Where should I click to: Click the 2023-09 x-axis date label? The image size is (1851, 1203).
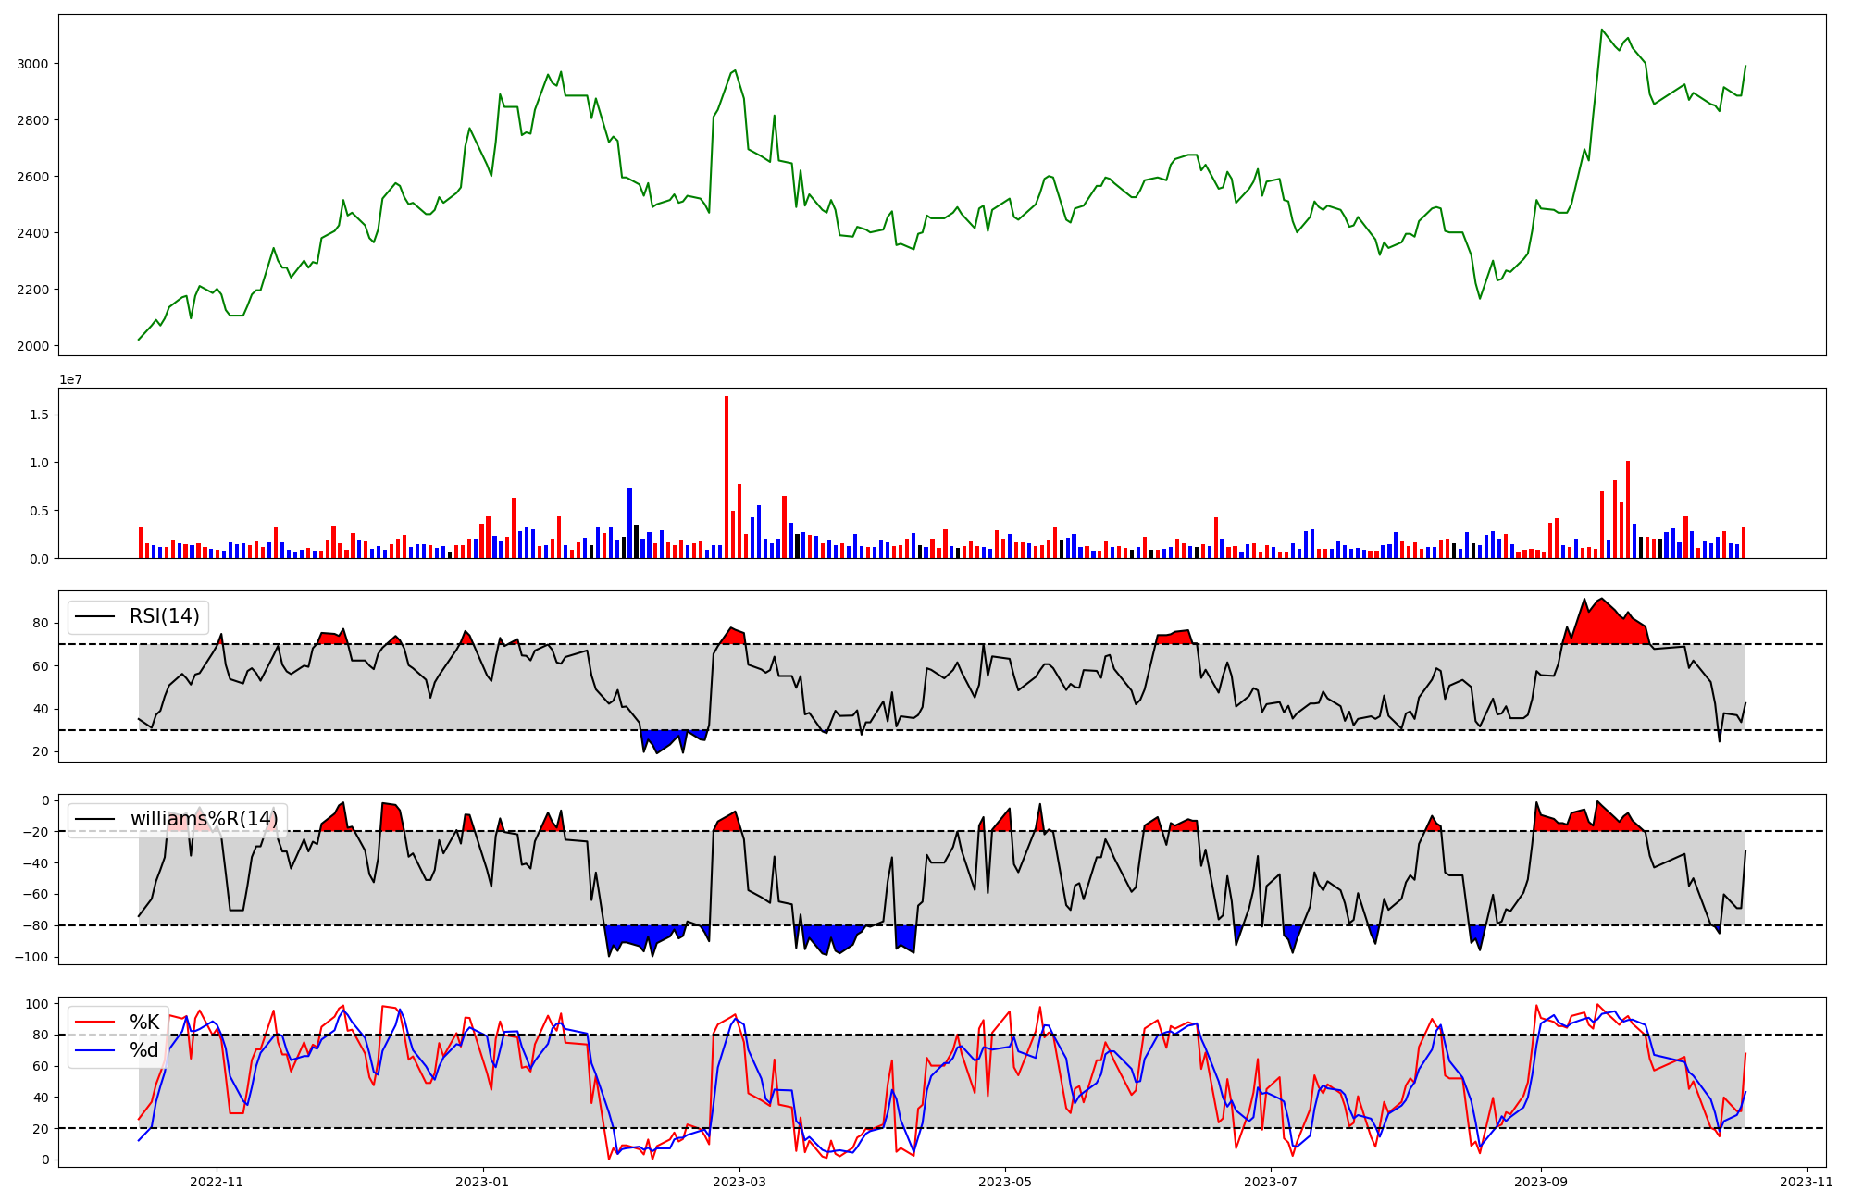tap(1542, 1182)
